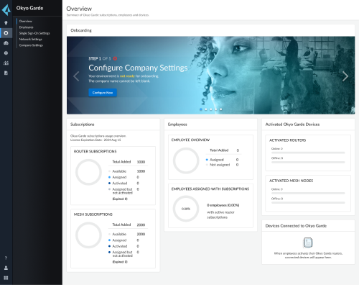This screenshot has height=285, width=359.
Task: Click EMPLOYEES ASSIGNED WITH SUBSCRIPTIONS heading
Action: point(210,189)
